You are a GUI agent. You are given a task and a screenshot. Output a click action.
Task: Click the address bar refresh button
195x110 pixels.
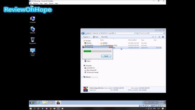click(137, 33)
